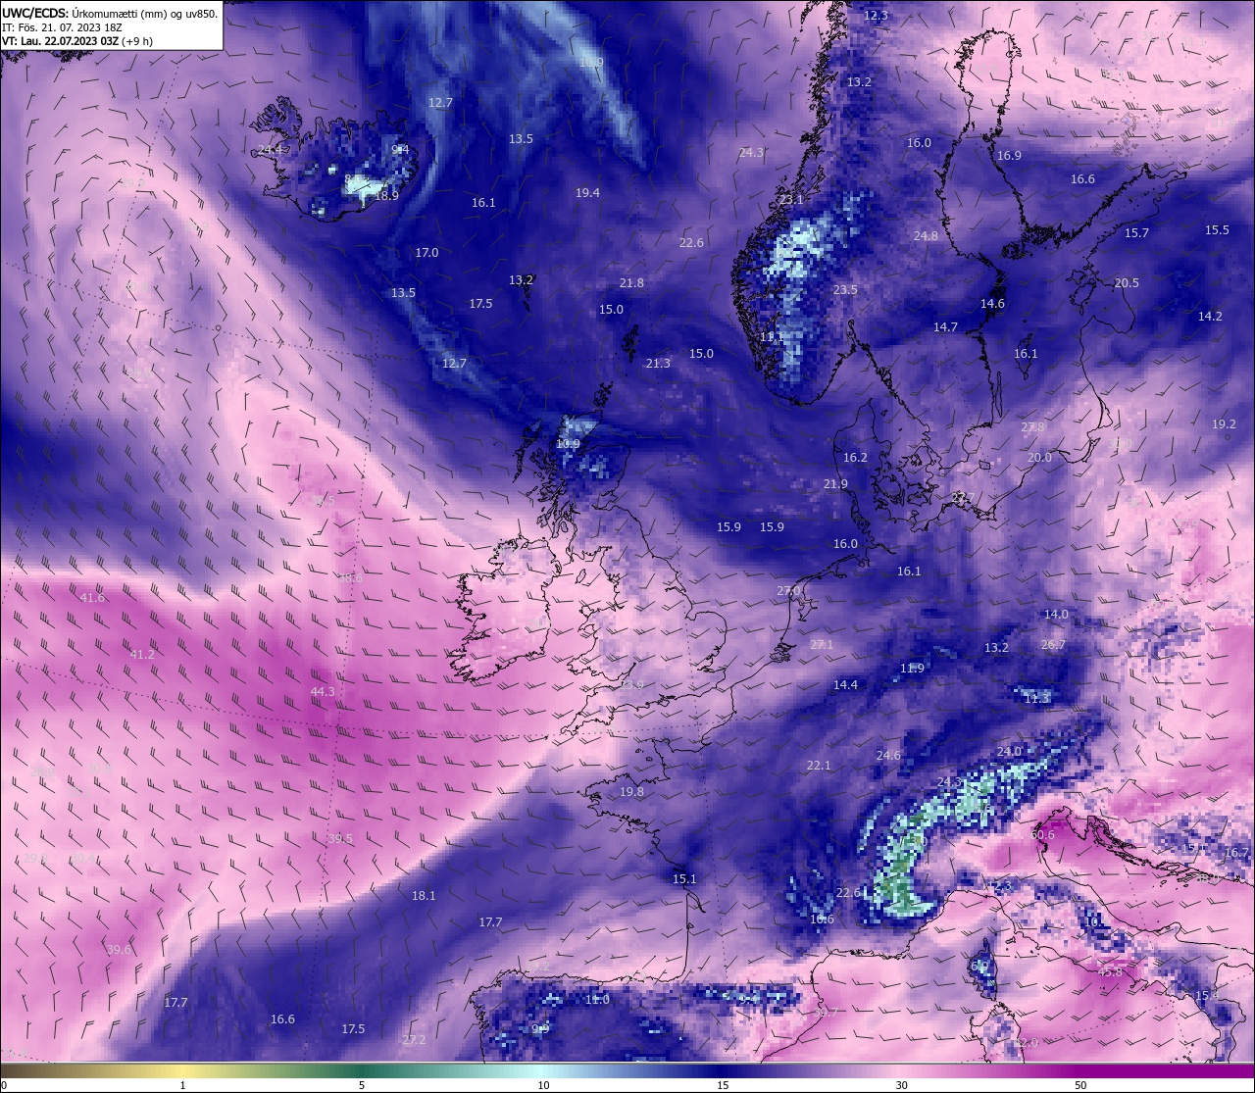This screenshot has height=1093, width=1255.
Task: Click the 24.6 value label
Action: [888, 755]
